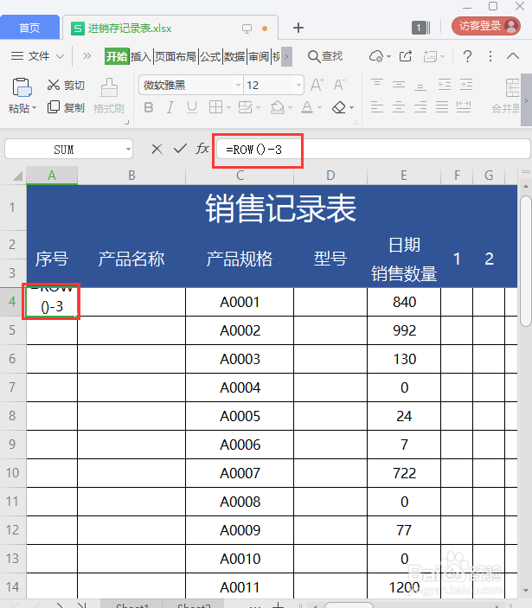This screenshot has height=608, width=532.
Task: Click the Copy (复制) button
Action: 66,107
